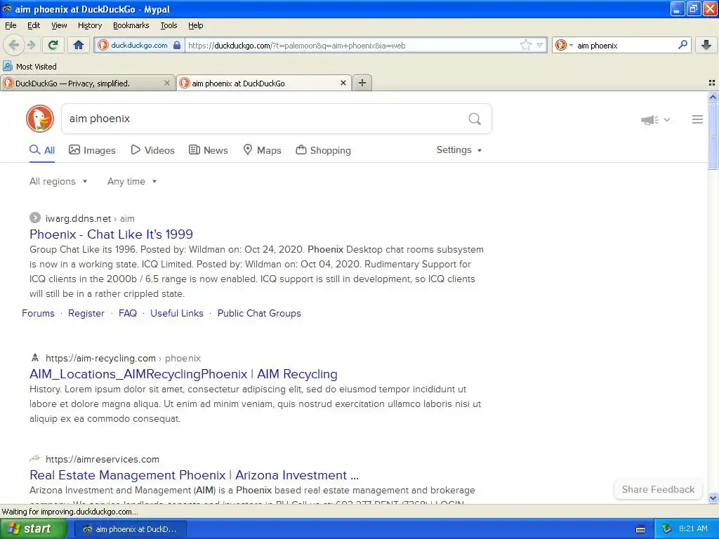Viewport: 719px width, 539px height.
Task: Click the search bar magnifier icon
Action: (682, 45)
